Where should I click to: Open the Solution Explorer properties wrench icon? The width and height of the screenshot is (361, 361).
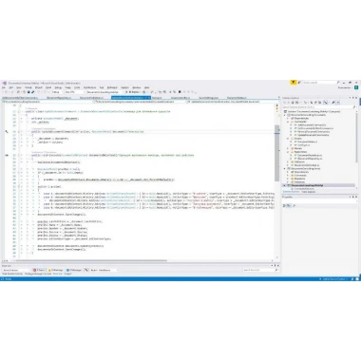[333, 103]
